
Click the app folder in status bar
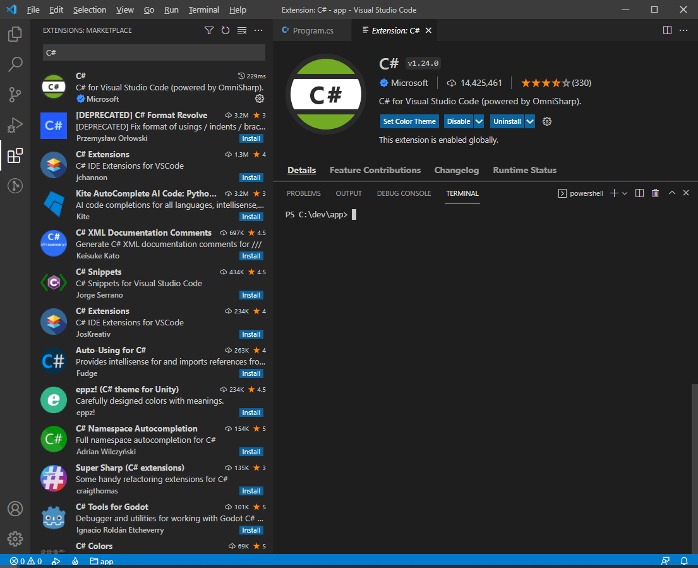(x=102, y=561)
